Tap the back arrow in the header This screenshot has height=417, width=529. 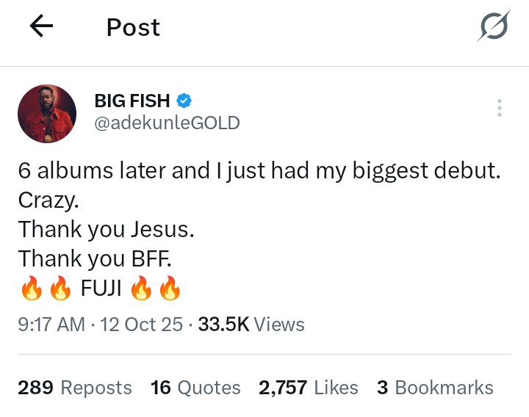point(41,27)
